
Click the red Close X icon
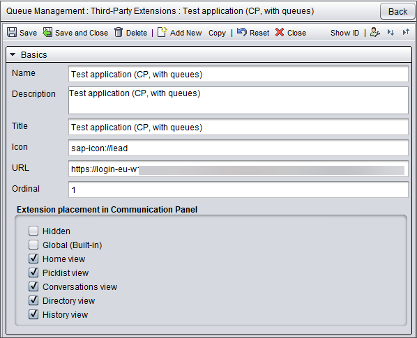click(280, 32)
